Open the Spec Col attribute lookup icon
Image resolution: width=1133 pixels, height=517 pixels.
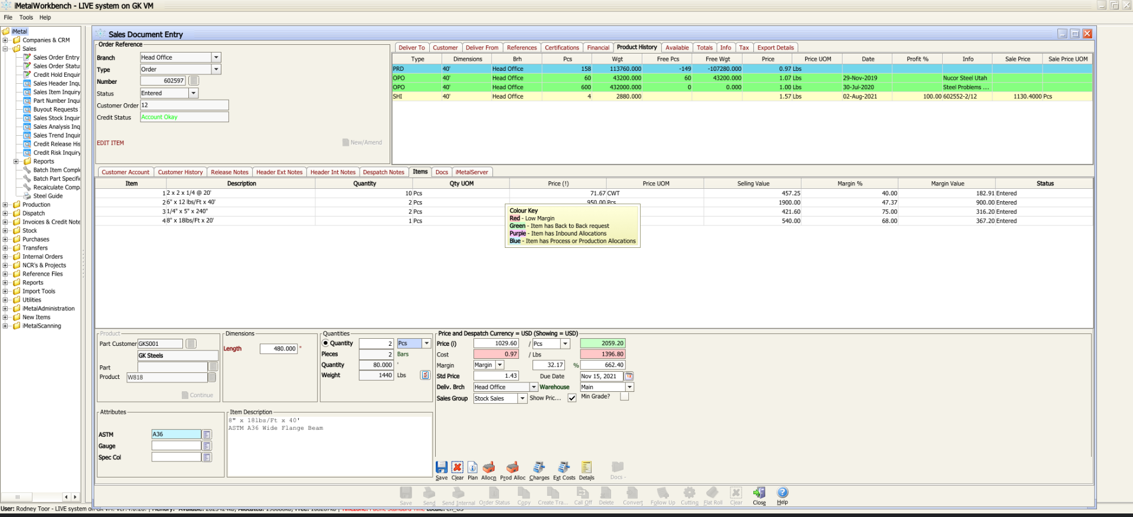207,457
